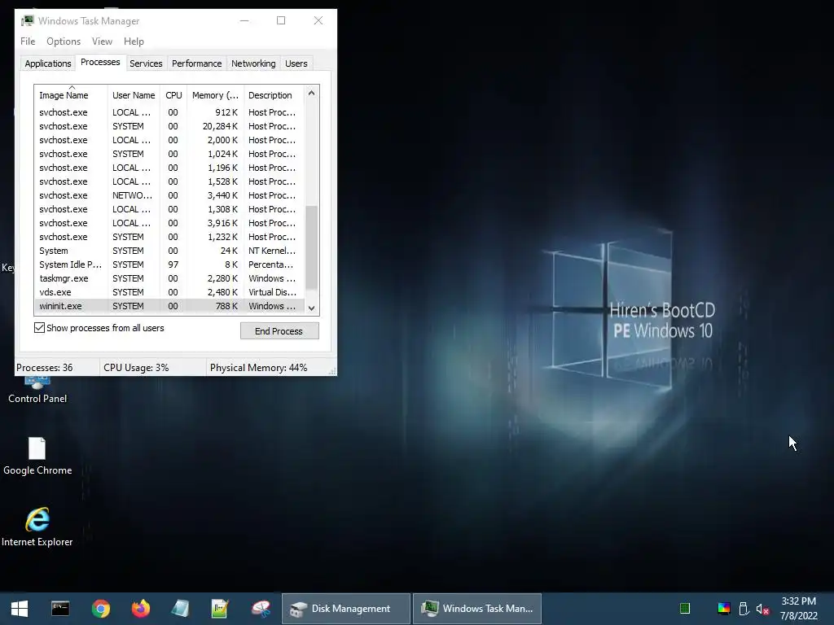
Task: Open the Windows Start menu
Action: (20, 609)
